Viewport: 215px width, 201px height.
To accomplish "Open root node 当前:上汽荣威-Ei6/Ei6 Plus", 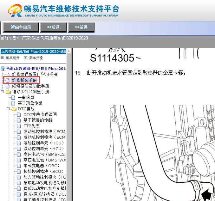I will click(36, 69).
